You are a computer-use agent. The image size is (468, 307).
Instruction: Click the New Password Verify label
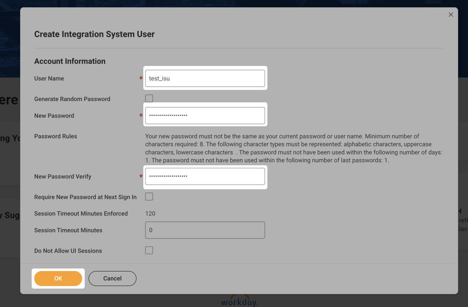pos(63,176)
